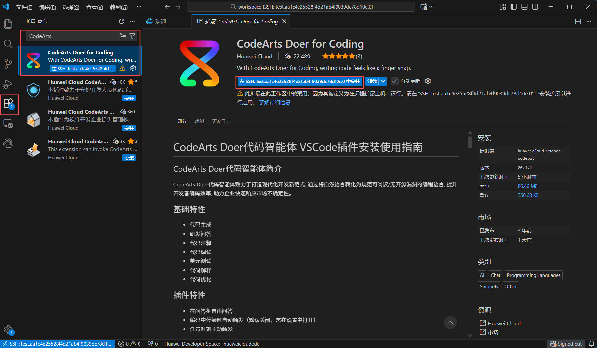Click the workspace command center search box
Viewport: 597px width, 348px height.
pos(301,7)
